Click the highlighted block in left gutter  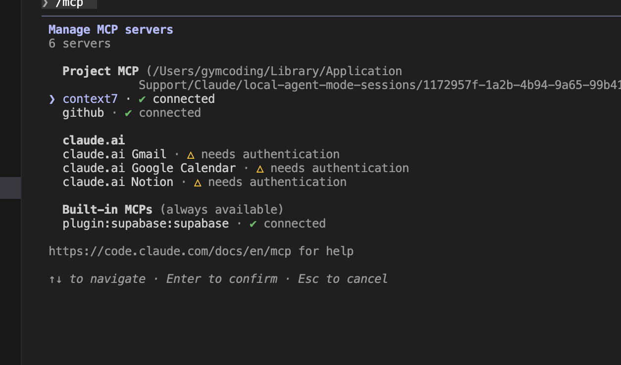point(10,188)
